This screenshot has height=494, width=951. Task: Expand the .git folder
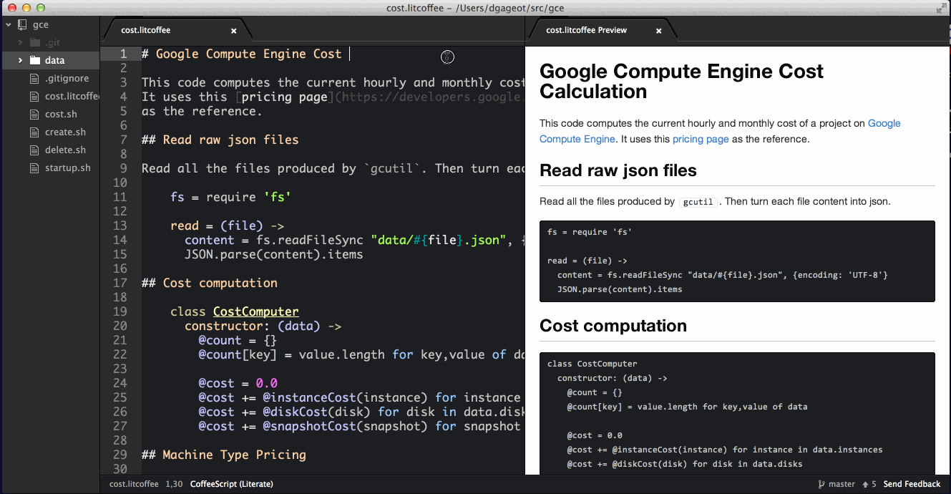21,42
